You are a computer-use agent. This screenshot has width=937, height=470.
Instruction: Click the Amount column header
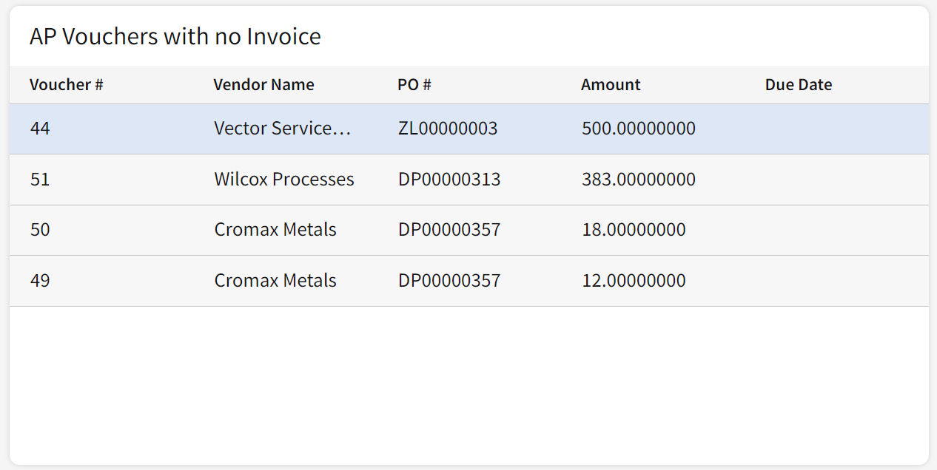pos(611,85)
